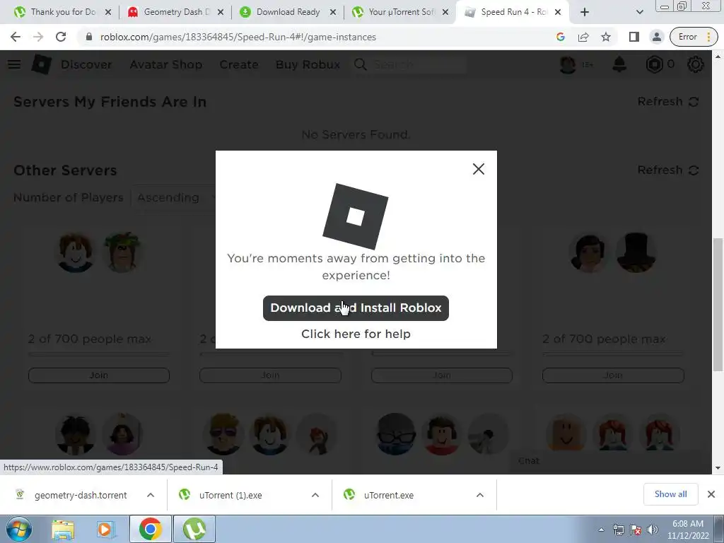This screenshot has width=724, height=543.
Task: Open Roblox notifications bell
Action: [x=619, y=64]
